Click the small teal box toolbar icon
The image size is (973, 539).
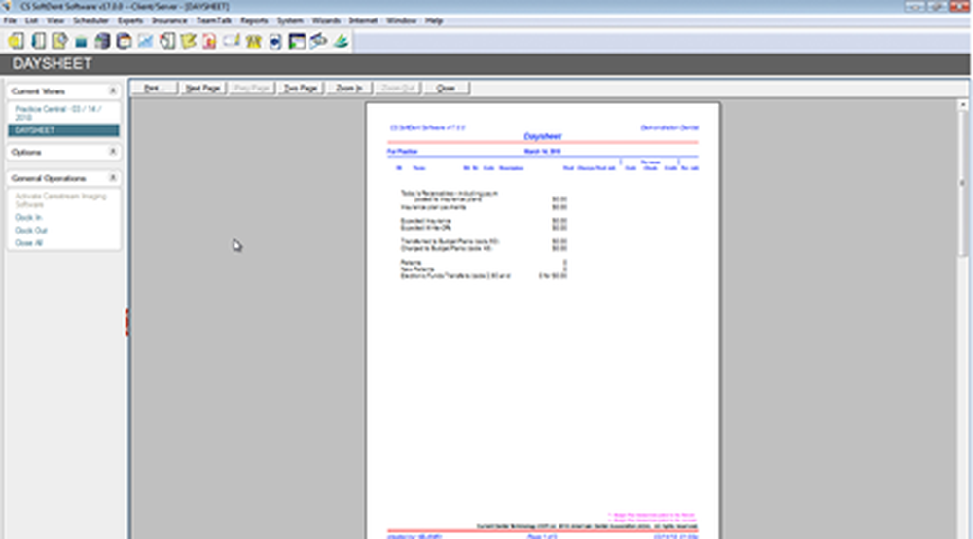click(81, 42)
